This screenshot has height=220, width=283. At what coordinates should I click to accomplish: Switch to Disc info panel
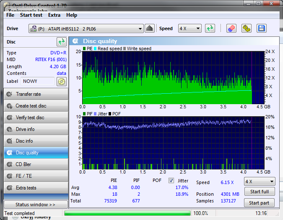pyautogui.click(x=36, y=141)
